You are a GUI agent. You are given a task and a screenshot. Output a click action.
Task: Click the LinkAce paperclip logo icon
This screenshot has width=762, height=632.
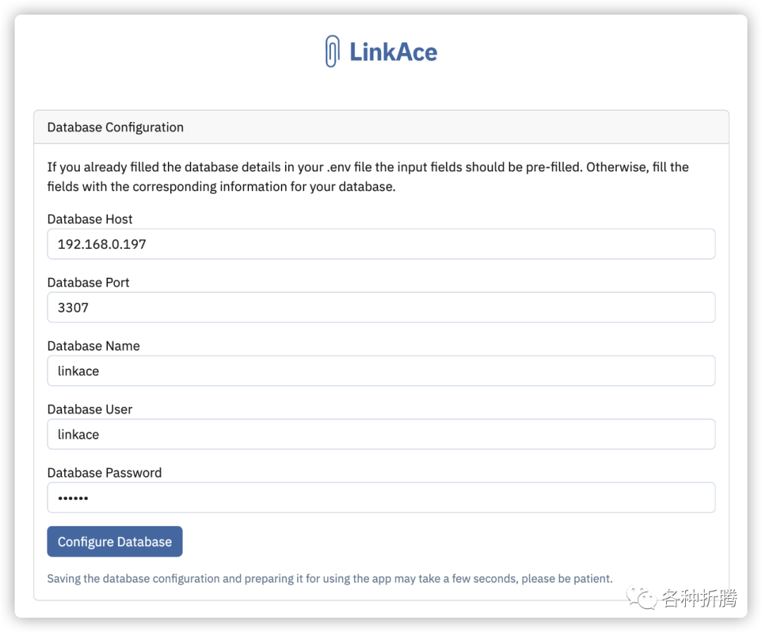click(x=332, y=51)
